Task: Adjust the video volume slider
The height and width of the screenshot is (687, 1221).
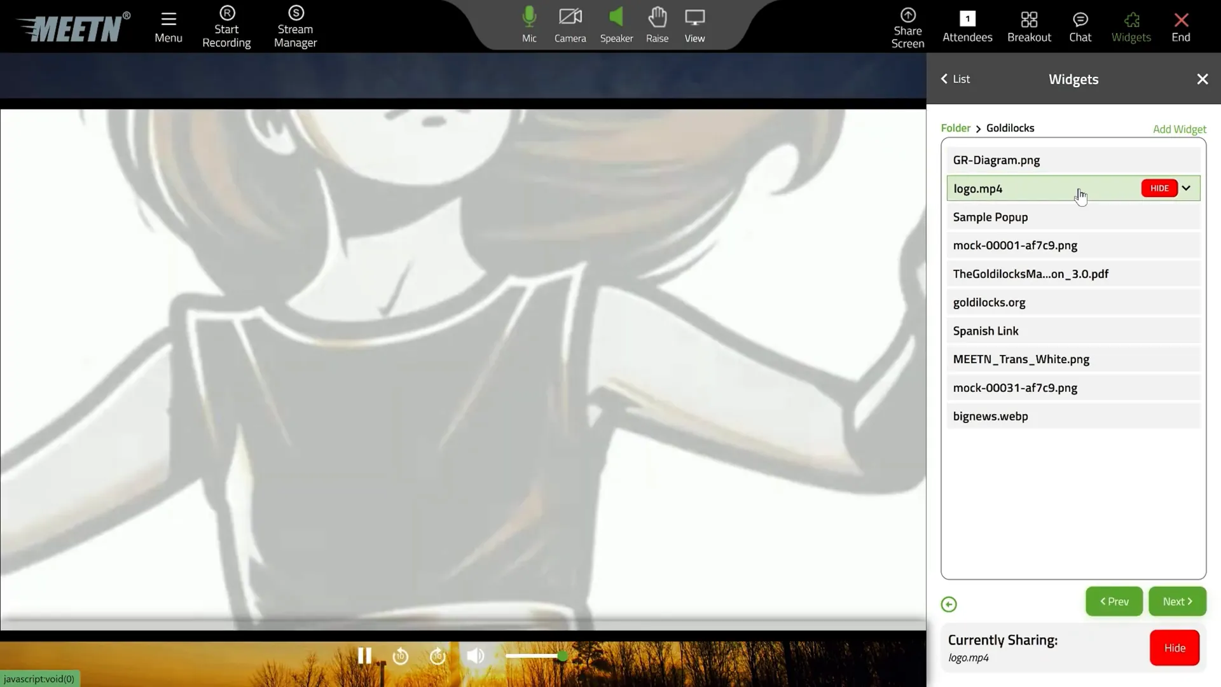Action: 535,656
